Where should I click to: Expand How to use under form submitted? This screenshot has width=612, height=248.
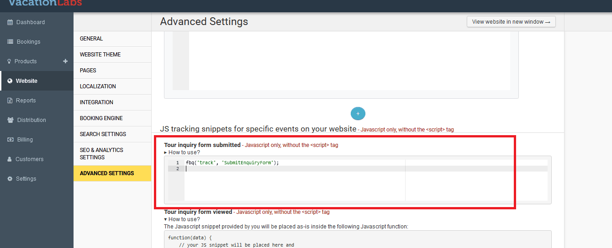(182, 152)
